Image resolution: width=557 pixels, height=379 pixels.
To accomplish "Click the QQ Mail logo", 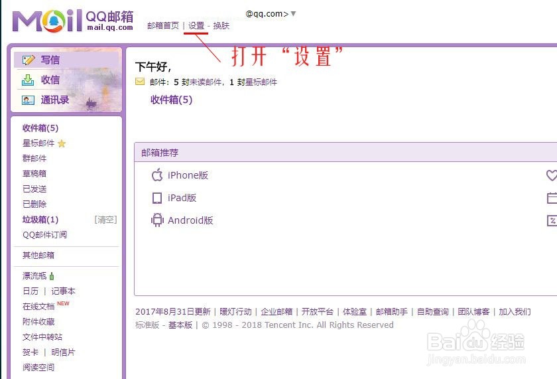I will pos(73,21).
